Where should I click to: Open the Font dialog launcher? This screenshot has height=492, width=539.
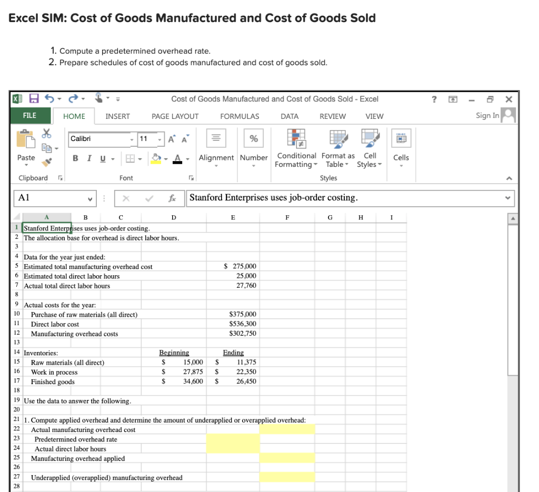coord(191,178)
